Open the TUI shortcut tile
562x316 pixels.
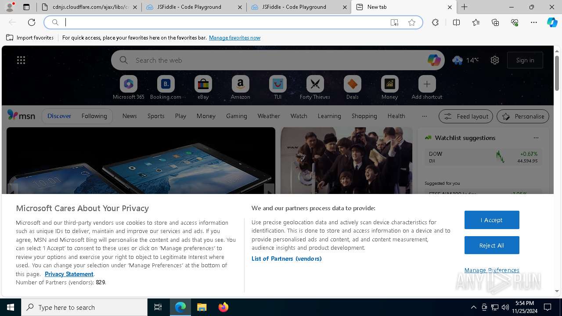[x=277, y=88]
